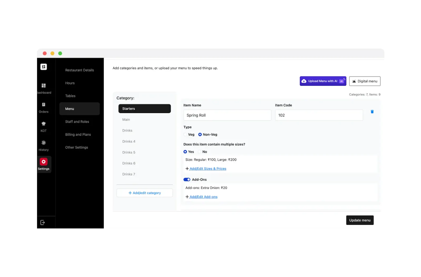
Task: Open the Hours settings page
Action: point(79,83)
